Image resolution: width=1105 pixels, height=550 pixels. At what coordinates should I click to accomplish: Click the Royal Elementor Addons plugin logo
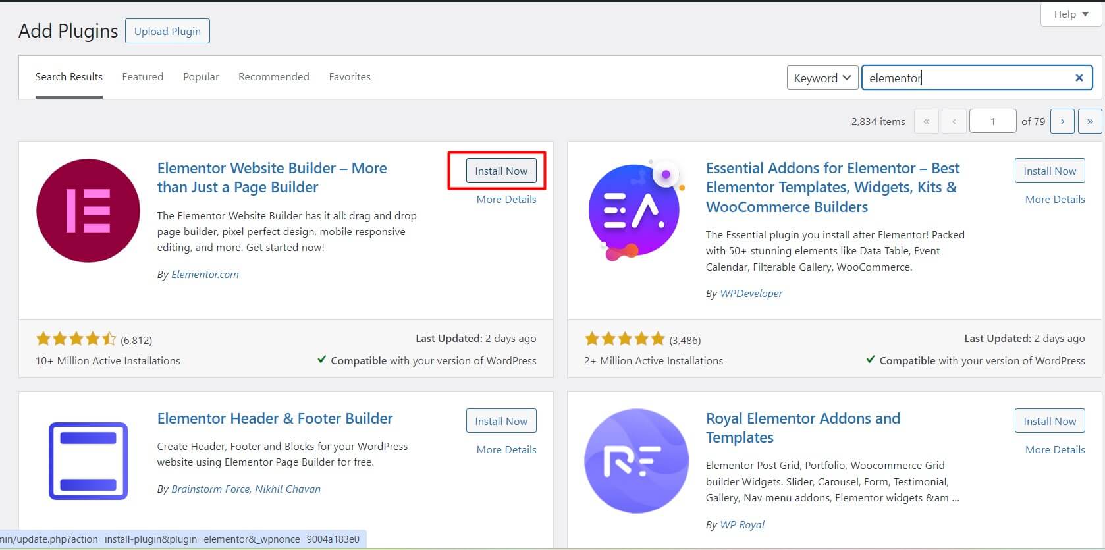click(x=636, y=461)
